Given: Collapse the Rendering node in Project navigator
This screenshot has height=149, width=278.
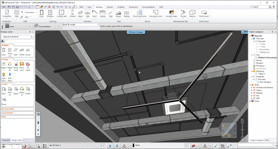Looking at the screenshot, I should coord(252,71).
